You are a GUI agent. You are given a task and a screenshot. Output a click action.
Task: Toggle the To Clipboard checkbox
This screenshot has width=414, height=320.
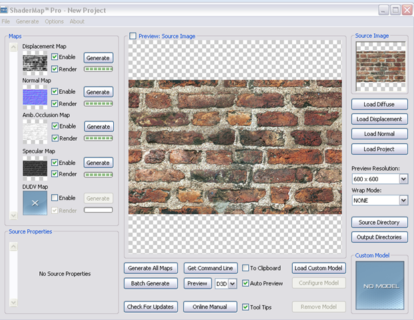click(246, 268)
